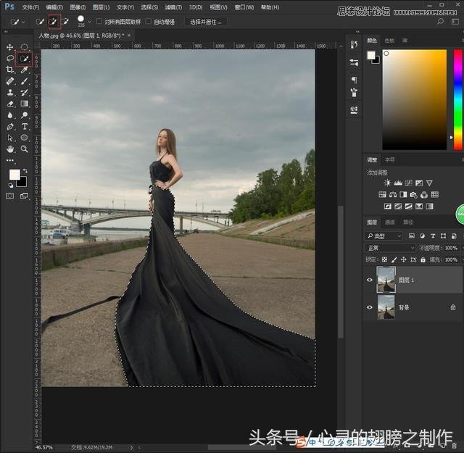Pick the Crop tool in the toolbar
Viewport: 464px width, 453px height.
pos(10,70)
